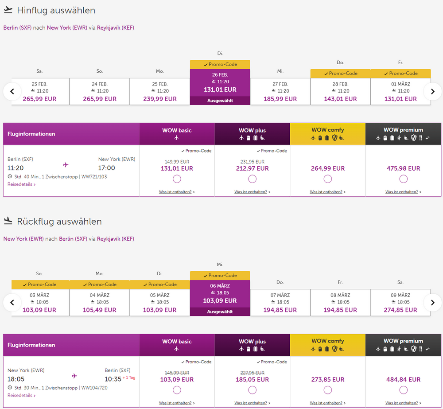
Task: Select outbound date 25 Feb. for 239,99 EUR
Action: click(x=160, y=91)
